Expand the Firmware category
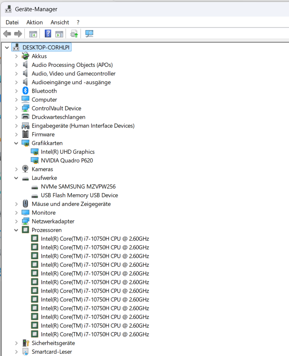The image size is (289, 356). (16, 134)
